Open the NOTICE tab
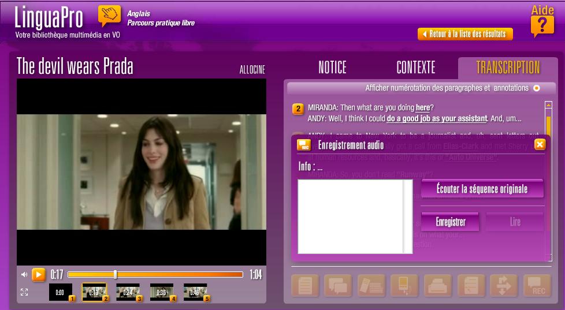The height and width of the screenshot is (310, 565). pyautogui.click(x=332, y=68)
